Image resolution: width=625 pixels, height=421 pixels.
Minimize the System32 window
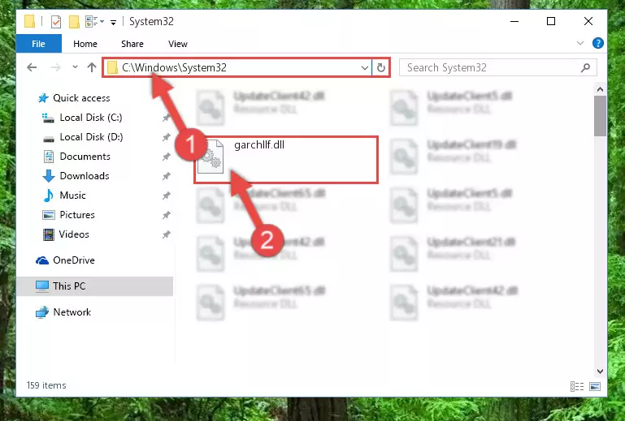514,21
